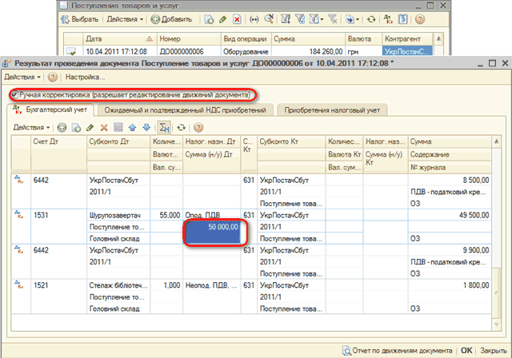Open help icon next to Настройка
This screenshot has width=512, height=358.
click(x=53, y=78)
